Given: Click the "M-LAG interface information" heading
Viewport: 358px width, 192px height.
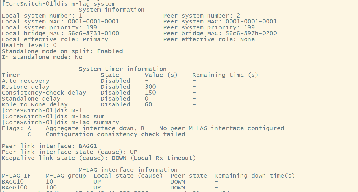Looking at the screenshot, I should point(128,170).
